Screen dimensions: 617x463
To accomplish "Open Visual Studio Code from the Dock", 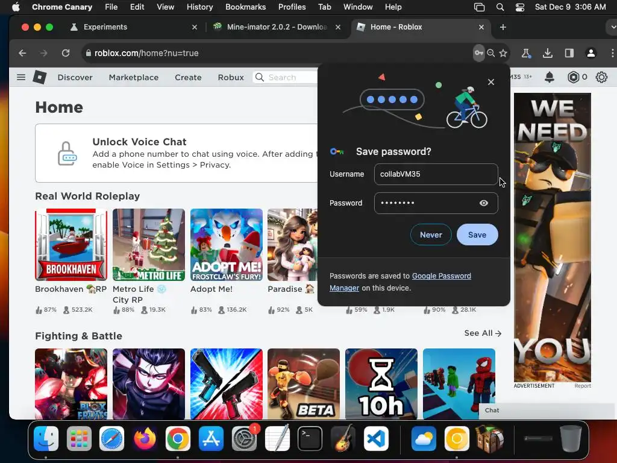I will pos(376,439).
